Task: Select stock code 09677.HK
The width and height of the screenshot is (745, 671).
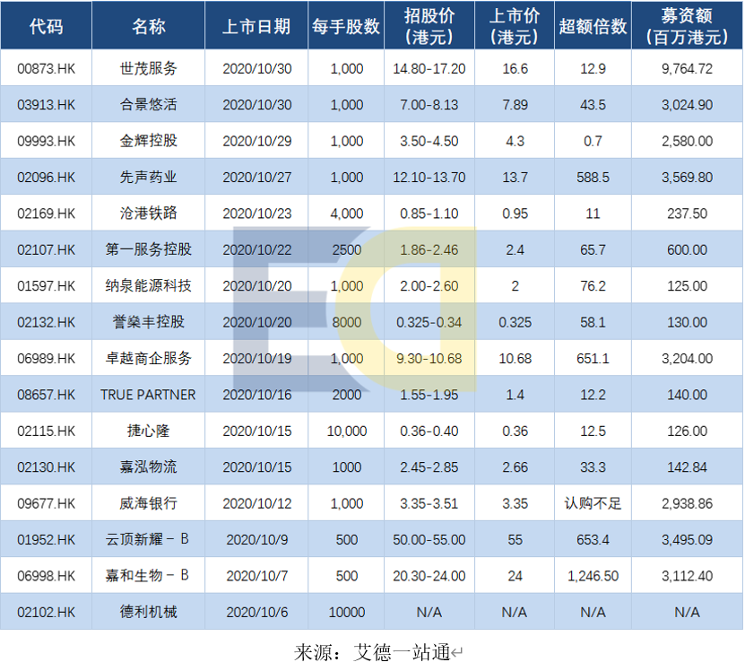Action: 46,503
